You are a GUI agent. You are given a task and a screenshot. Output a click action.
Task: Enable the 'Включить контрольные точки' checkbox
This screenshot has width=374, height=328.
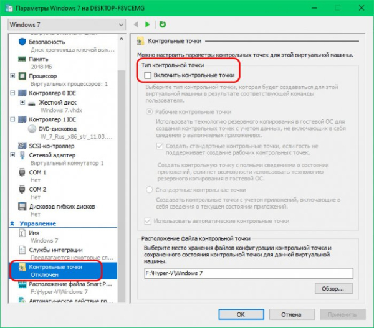(x=147, y=75)
